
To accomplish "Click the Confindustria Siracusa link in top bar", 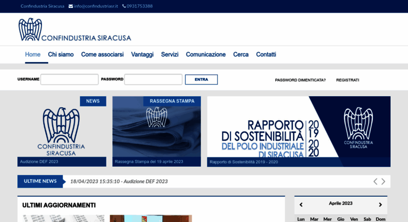I will click(x=43, y=6).
